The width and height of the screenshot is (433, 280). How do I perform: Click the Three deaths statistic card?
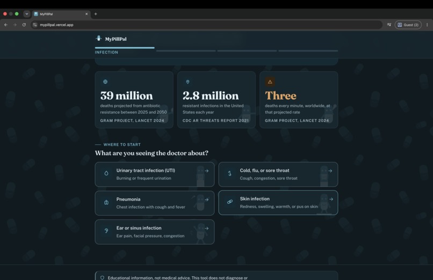[x=299, y=100]
